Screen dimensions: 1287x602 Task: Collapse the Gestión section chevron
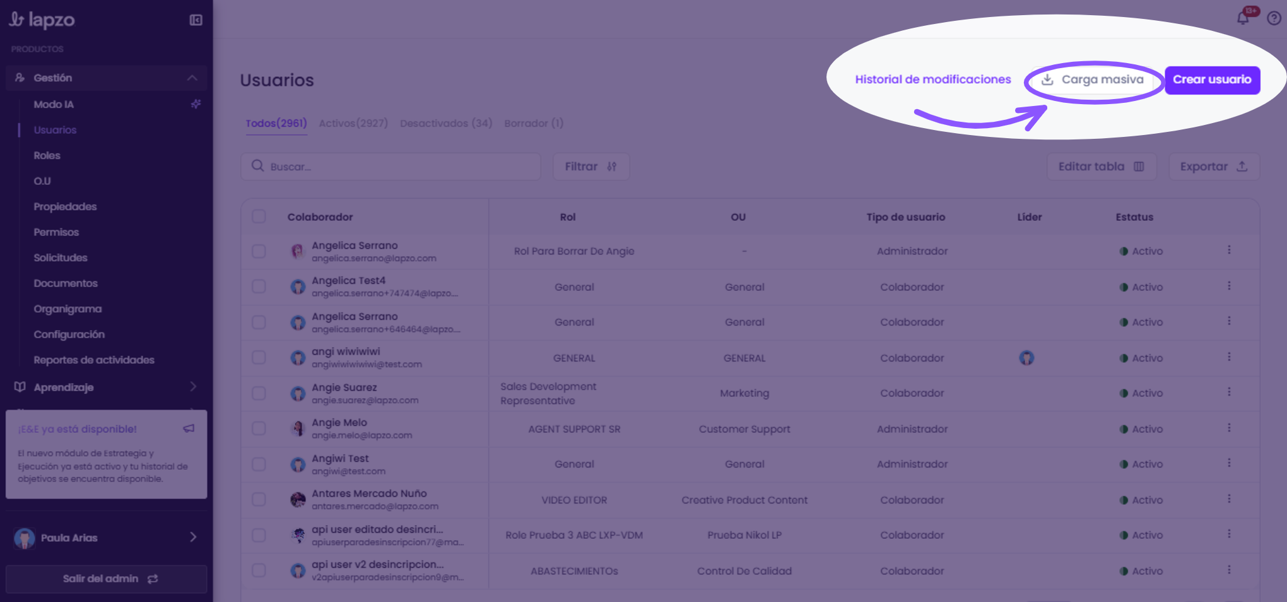click(x=192, y=78)
